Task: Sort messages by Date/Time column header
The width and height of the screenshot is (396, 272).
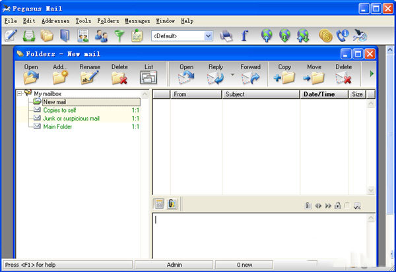Action: [319, 94]
